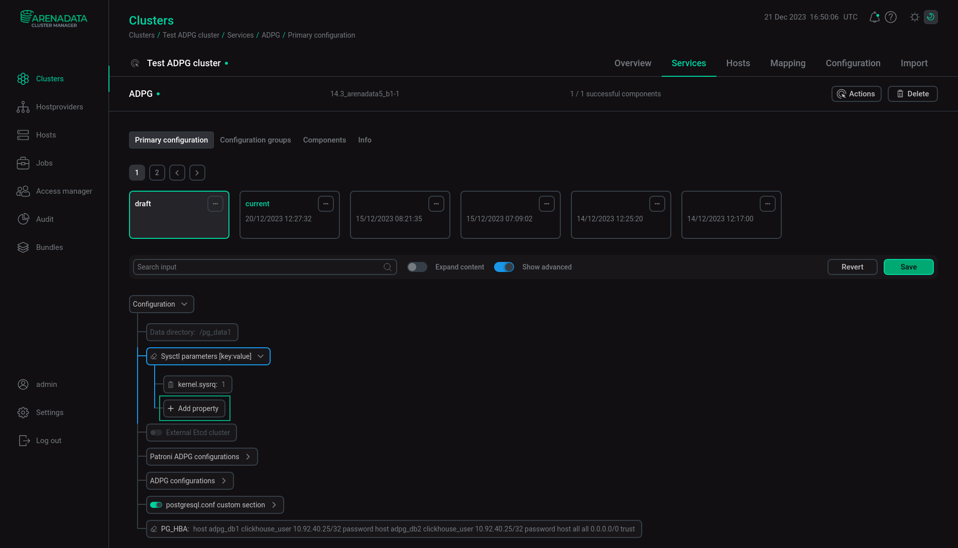This screenshot has height=548, width=958.
Task: Select the draft configuration card
Action: (x=179, y=215)
